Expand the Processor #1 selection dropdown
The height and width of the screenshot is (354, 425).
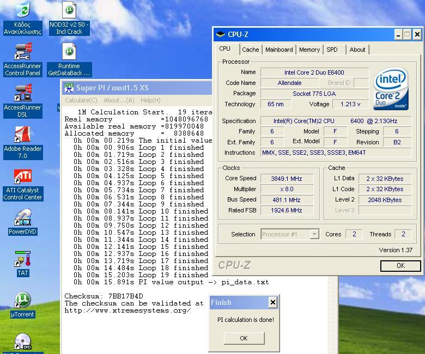pyautogui.click(x=314, y=234)
